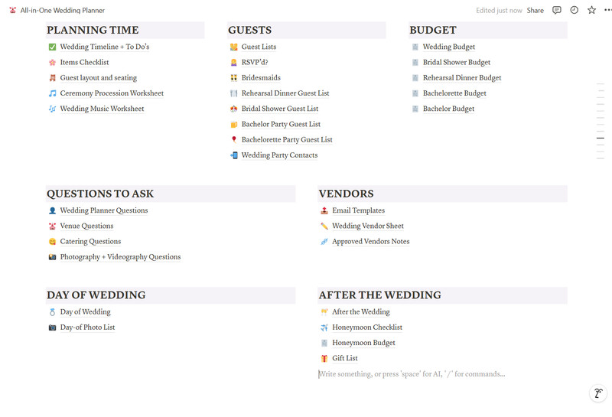Screen dimensions: 612x417
Task: Click the Share button
Action: pos(535,11)
